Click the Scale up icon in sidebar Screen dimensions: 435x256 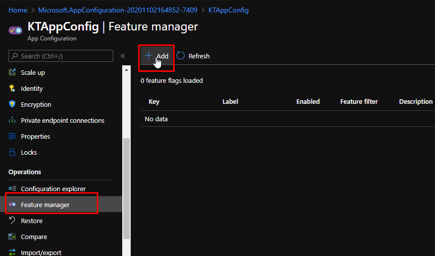12,72
